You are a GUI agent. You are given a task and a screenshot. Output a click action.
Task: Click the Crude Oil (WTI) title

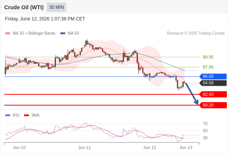point(24,7)
